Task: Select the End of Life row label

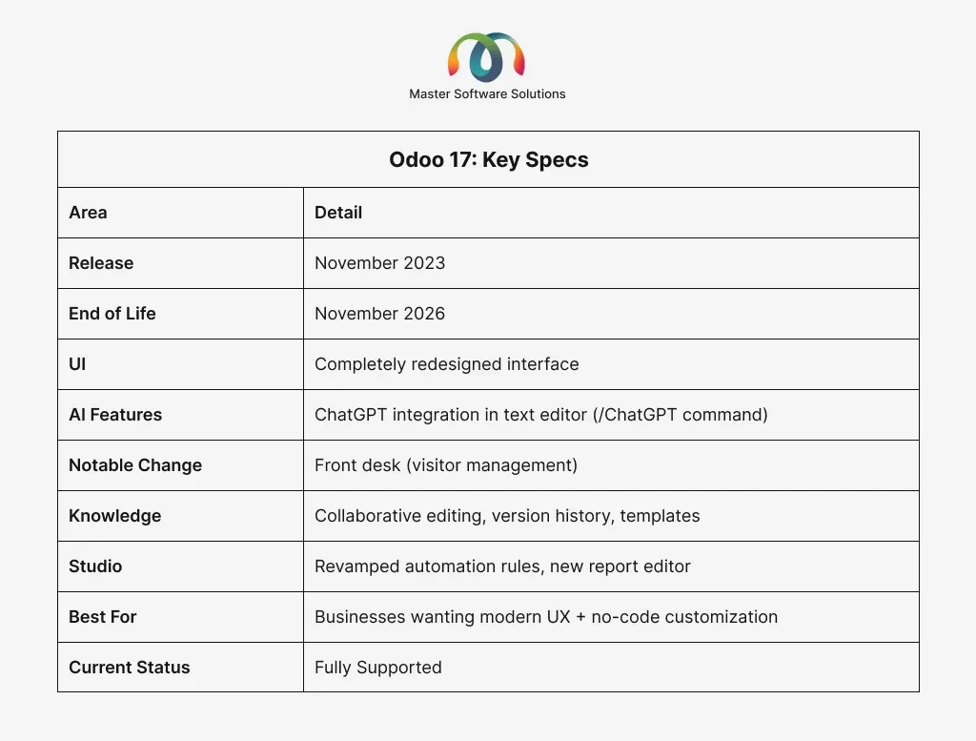Action: (112, 314)
